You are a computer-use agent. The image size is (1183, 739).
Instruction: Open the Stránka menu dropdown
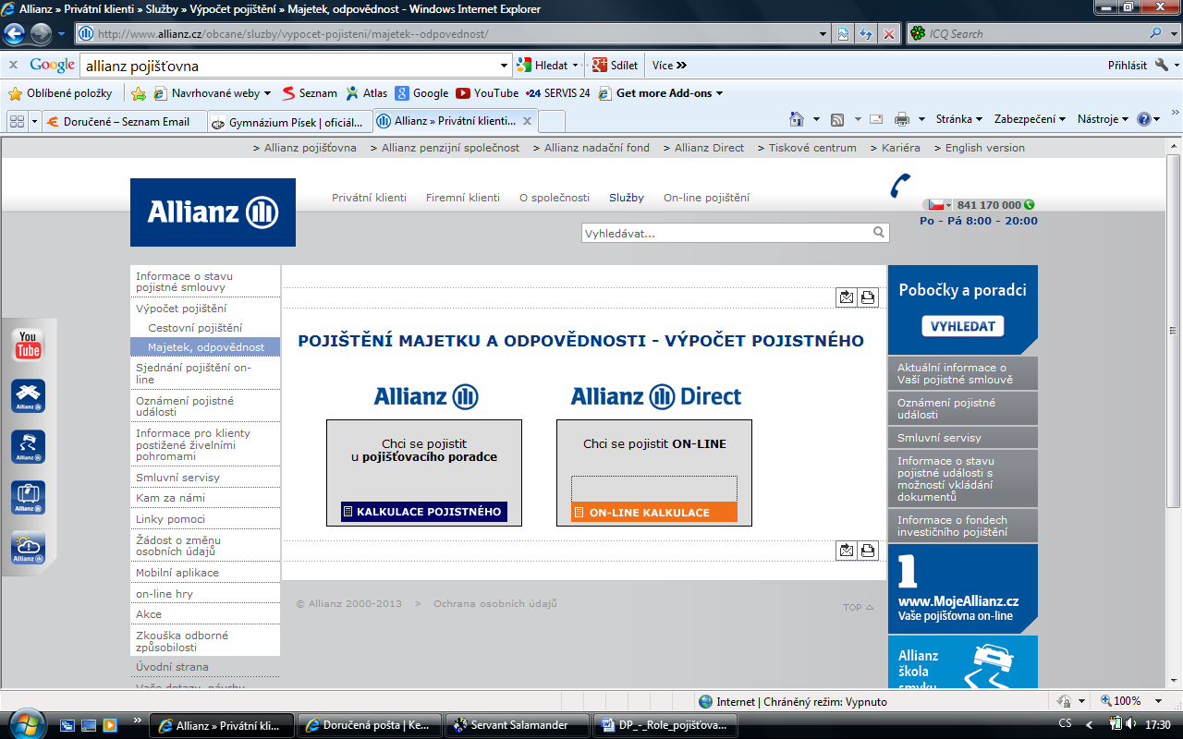coord(959,119)
